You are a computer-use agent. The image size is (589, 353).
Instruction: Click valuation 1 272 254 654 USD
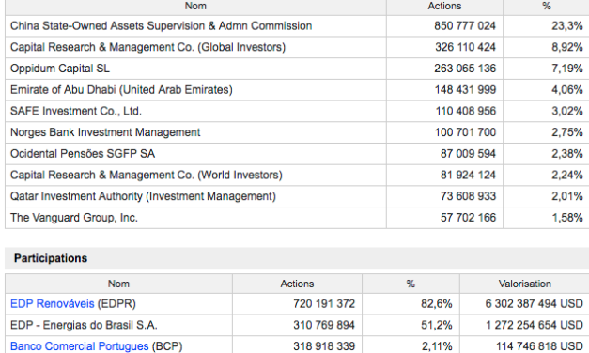535,325
